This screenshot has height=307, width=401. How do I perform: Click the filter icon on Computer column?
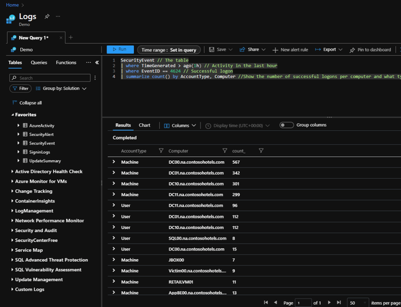click(224, 151)
